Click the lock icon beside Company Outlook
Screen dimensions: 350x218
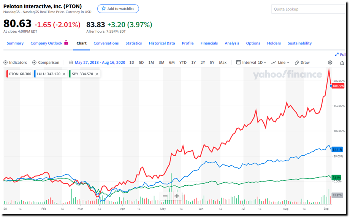point(66,43)
